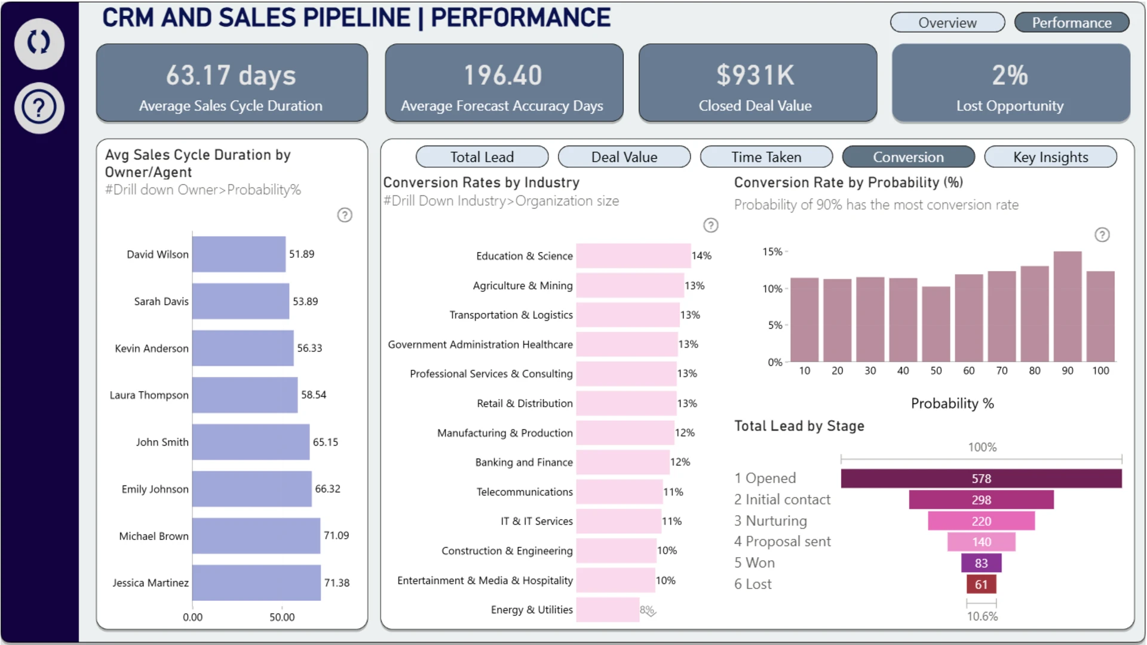Select the probability 70 column

point(1002,317)
